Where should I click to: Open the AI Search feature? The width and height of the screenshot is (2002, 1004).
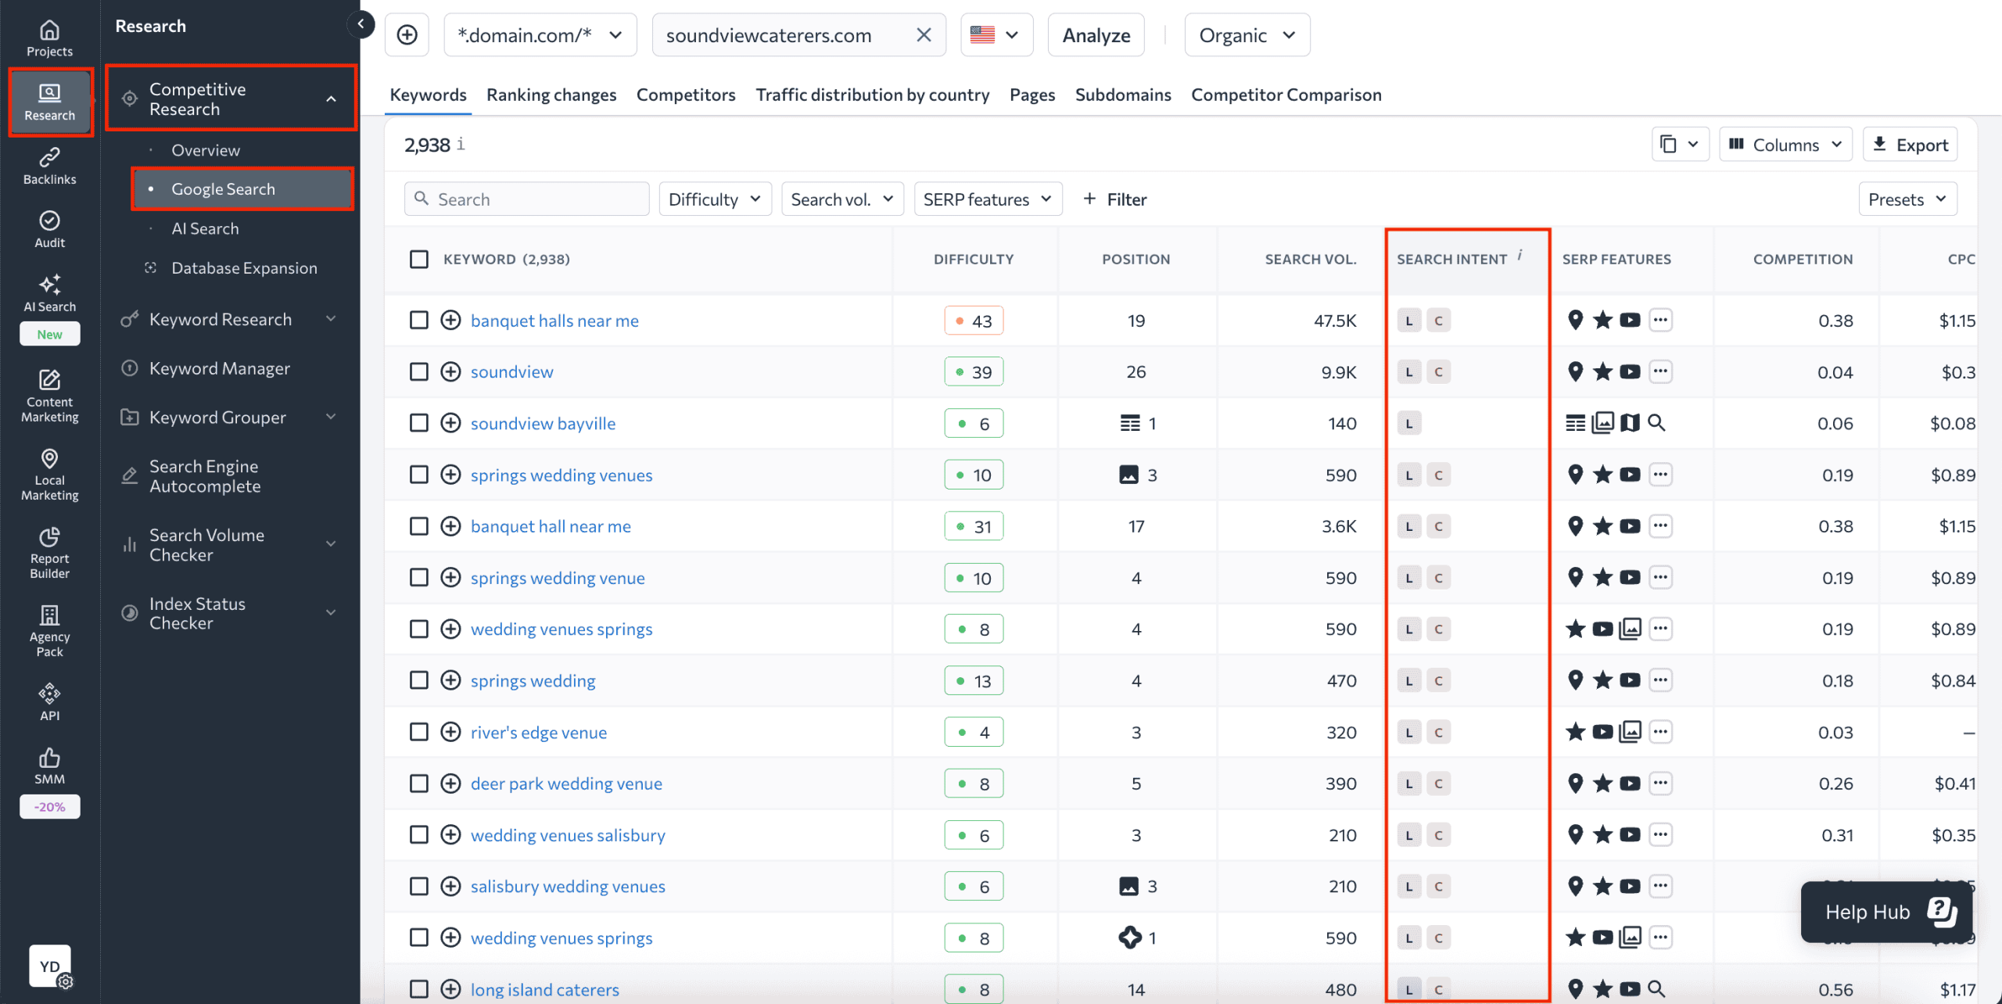tap(49, 293)
